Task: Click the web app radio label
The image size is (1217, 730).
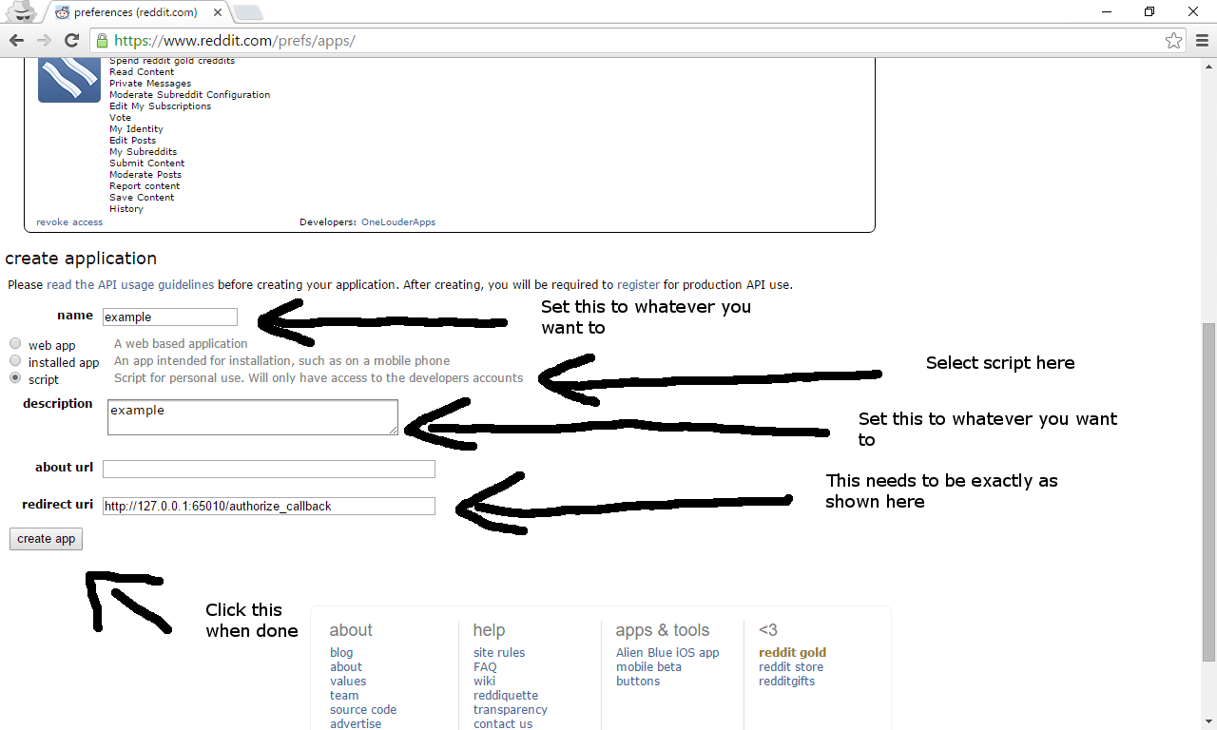Action: (51, 345)
